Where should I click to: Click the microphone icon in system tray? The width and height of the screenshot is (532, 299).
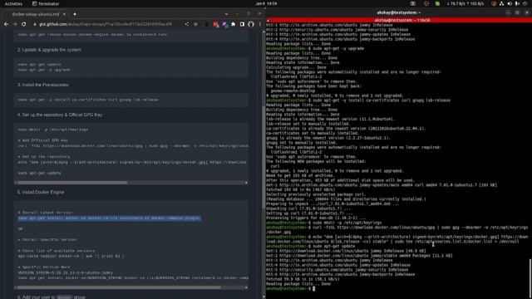[x=517, y=3]
